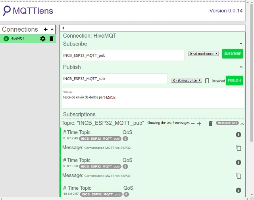The image size is (254, 200).
Task: Click the publish topic input field
Action: 115,79
